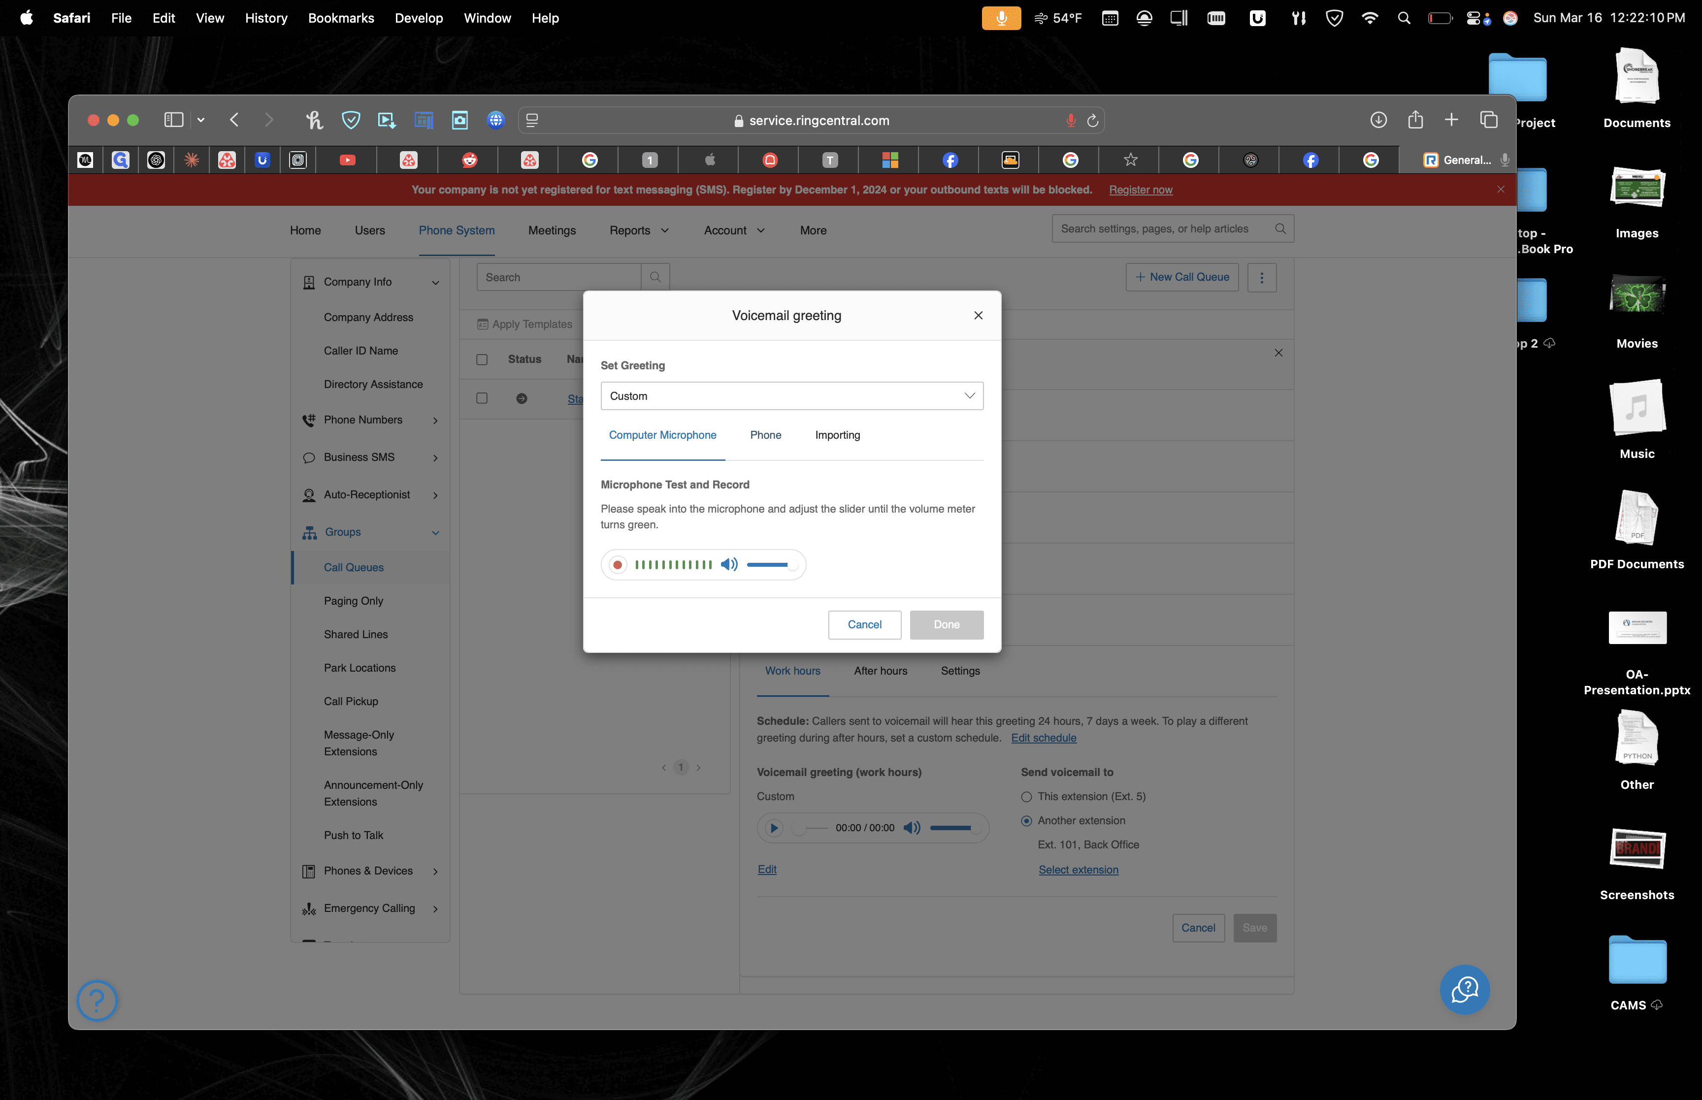Viewport: 1702px width, 1100px height.
Task: Close the Voicemail greeting dialog with X
Action: click(978, 315)
